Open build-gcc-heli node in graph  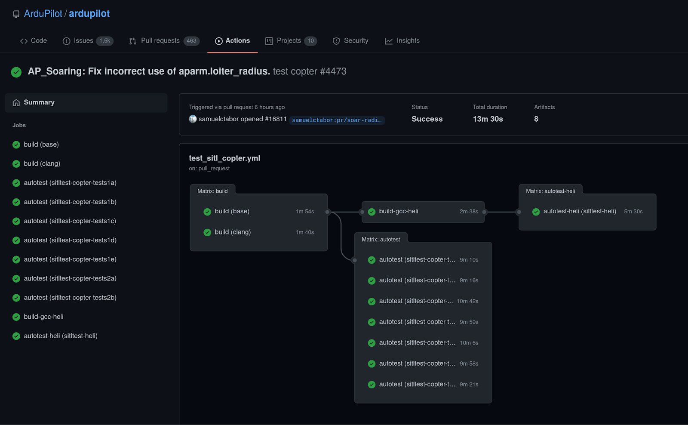click(423, 212)
